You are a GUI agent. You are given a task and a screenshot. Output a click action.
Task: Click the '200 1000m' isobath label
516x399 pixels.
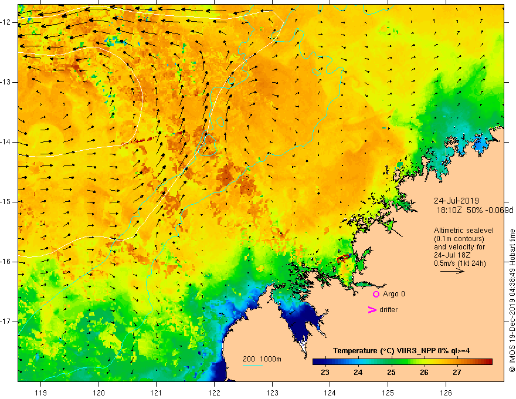point(262,359)
